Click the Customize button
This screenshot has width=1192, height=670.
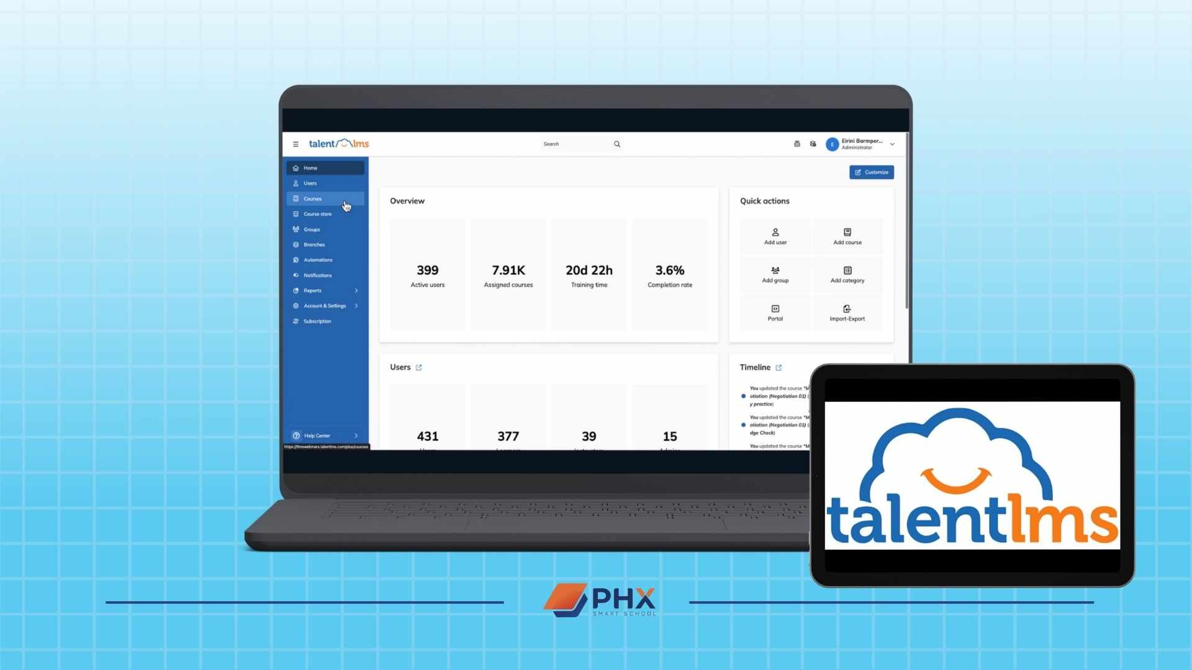tap(872, 172)
